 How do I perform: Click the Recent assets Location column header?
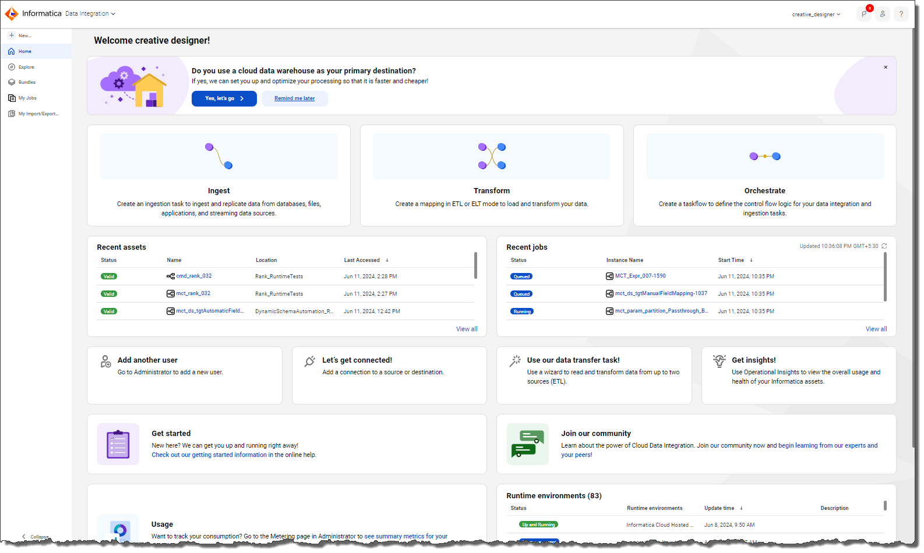point(266,260)
